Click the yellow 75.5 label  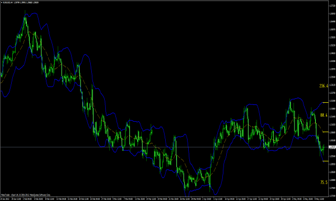pos(324,182)
